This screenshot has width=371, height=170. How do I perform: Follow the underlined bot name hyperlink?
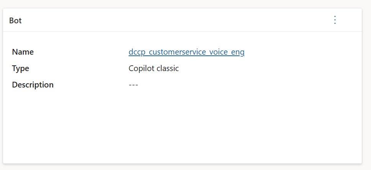click(186, 52)
